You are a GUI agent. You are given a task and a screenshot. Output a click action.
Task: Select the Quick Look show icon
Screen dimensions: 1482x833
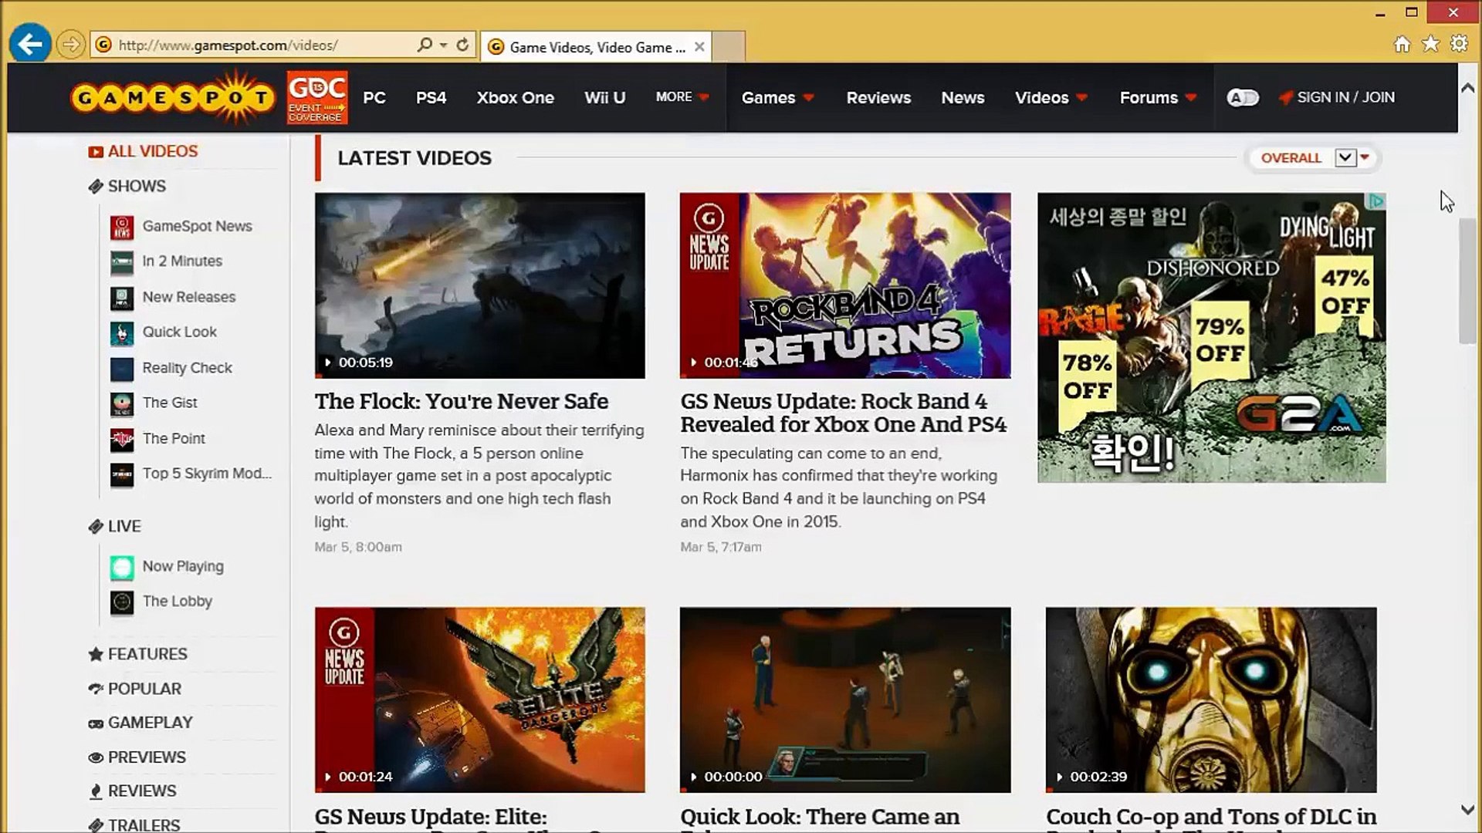123,333
